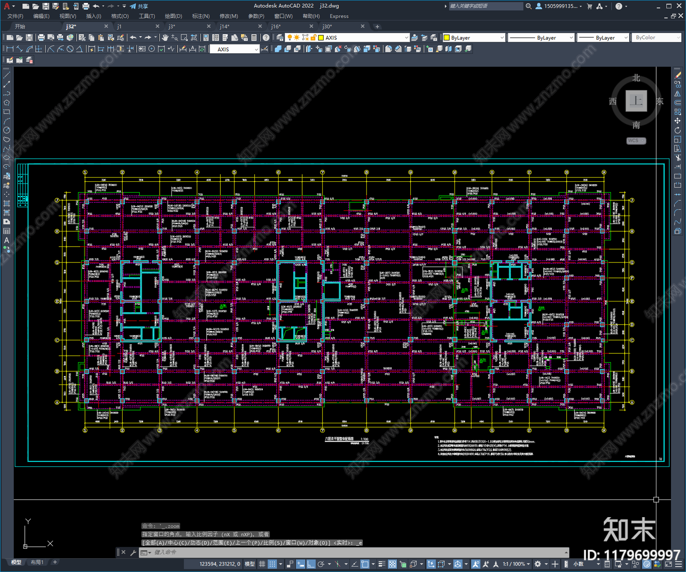The width and height of the screenshot is (686, 572).
Task: Open the ByLayer color dropdown
Action: 502,38
